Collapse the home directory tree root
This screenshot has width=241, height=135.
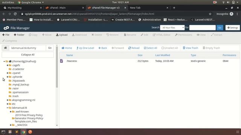[4, 61]
